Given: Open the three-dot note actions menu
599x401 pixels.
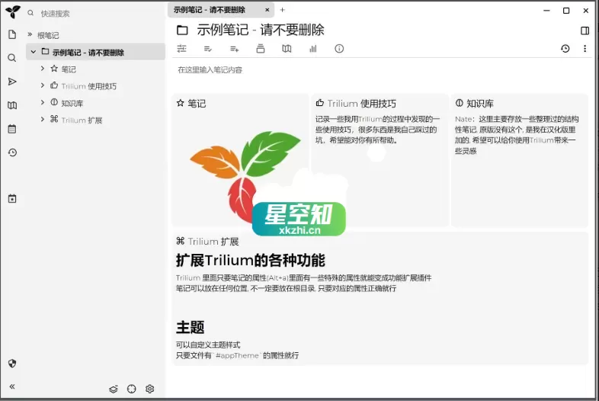Looking at the screenshot, I should [x=585, y=49].
